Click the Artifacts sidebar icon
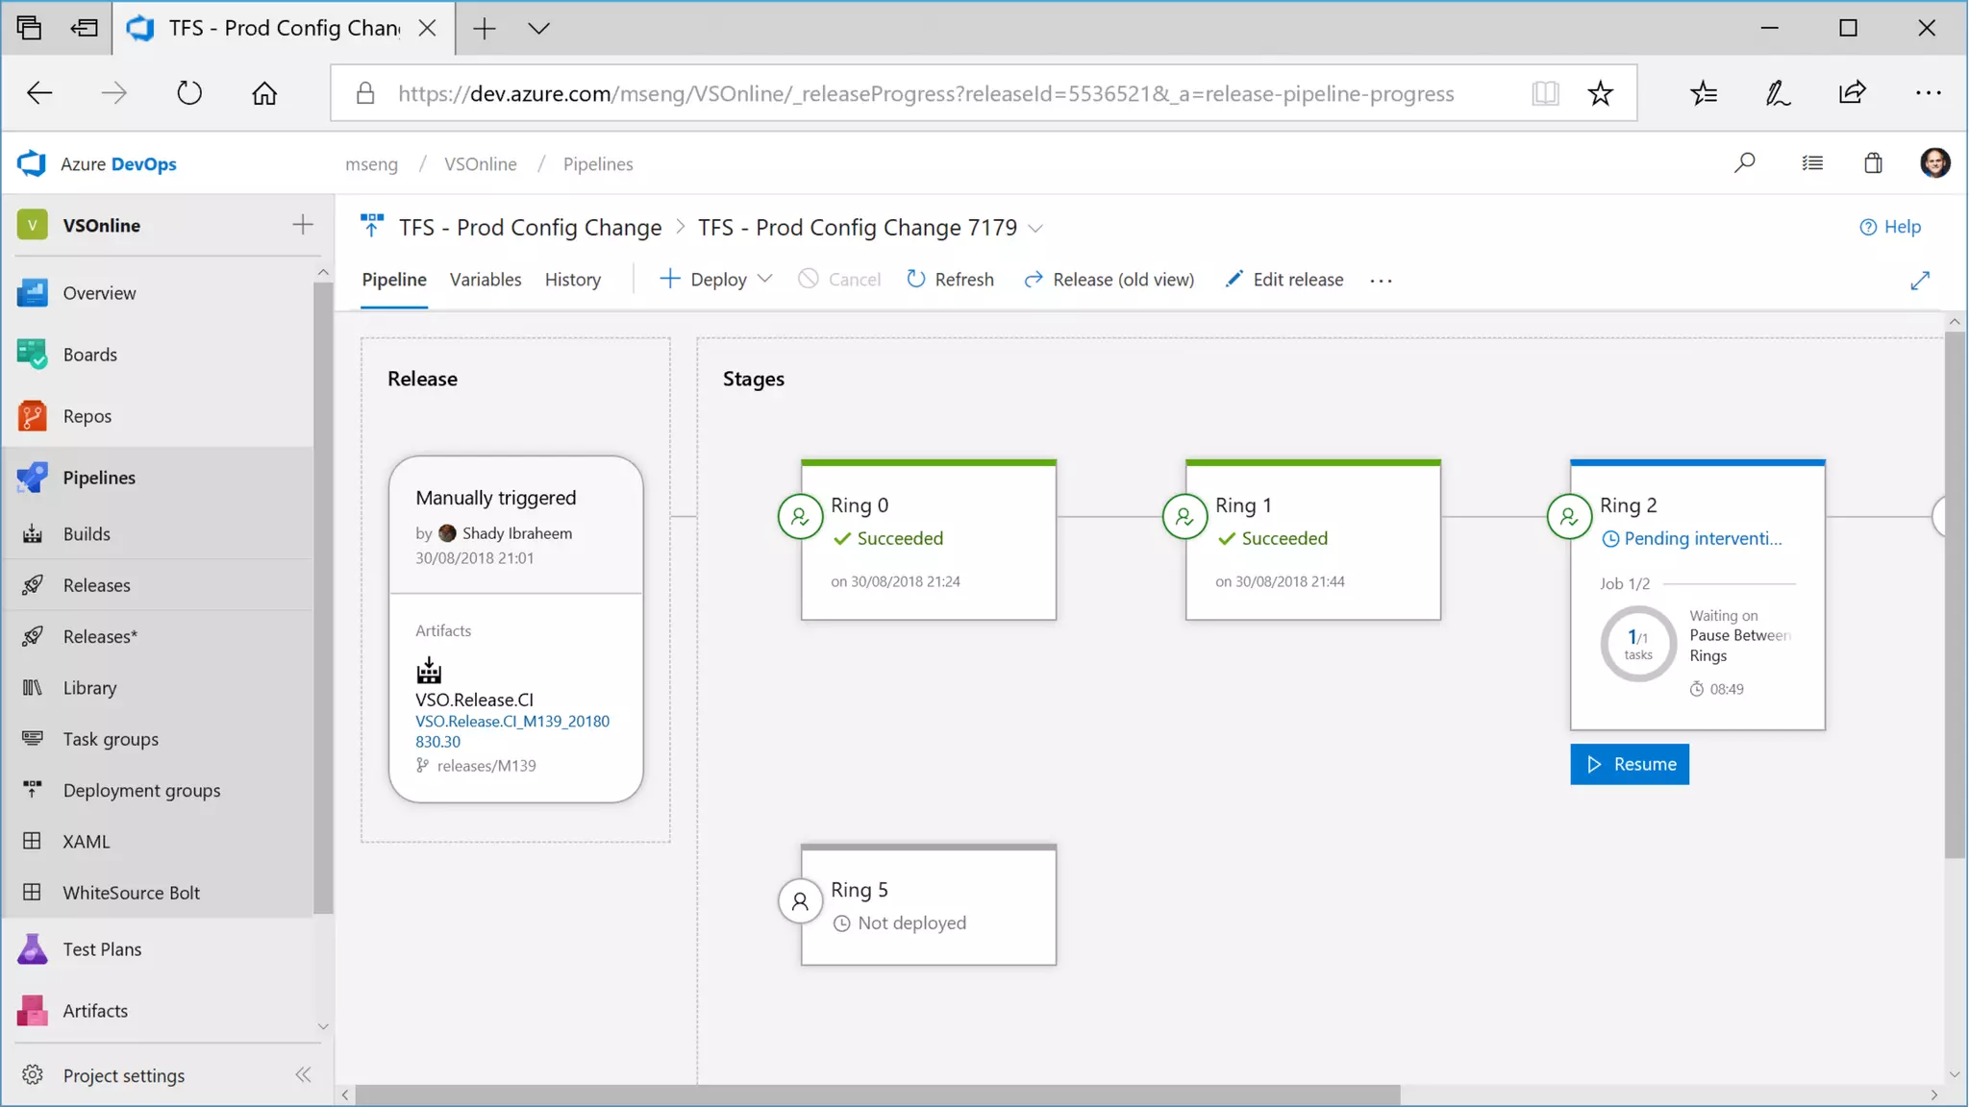Screen dimensions: 1969x1107 pos(32,1011)
